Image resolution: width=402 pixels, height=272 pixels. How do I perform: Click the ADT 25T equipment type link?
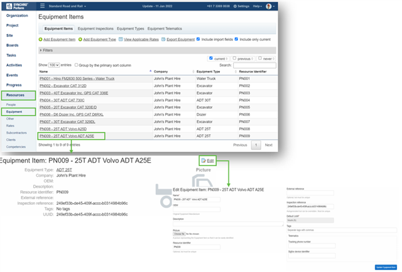[64, 170]
